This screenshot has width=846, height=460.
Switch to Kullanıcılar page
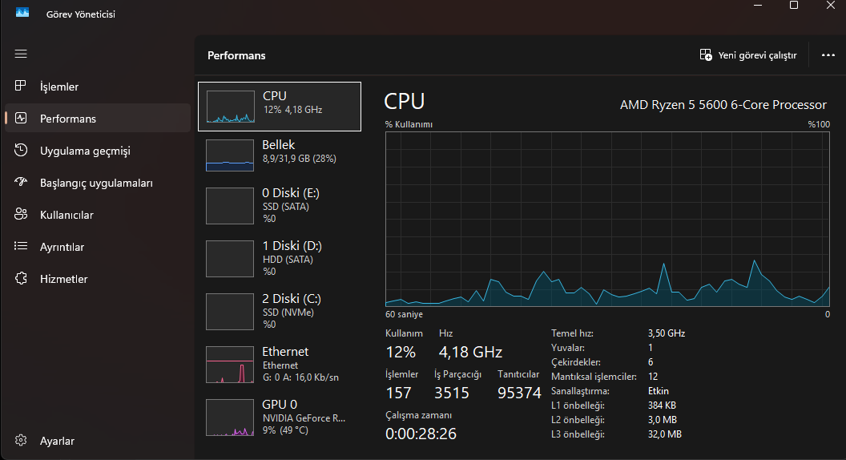[x=98, y=215]
